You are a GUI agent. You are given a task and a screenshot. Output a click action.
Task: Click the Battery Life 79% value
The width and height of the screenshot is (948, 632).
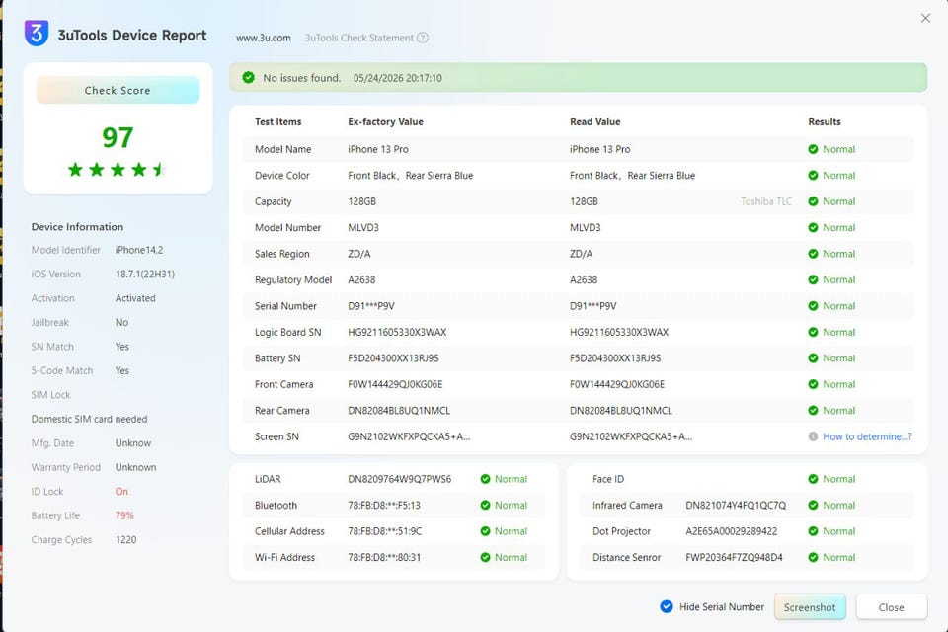(124, 515)
